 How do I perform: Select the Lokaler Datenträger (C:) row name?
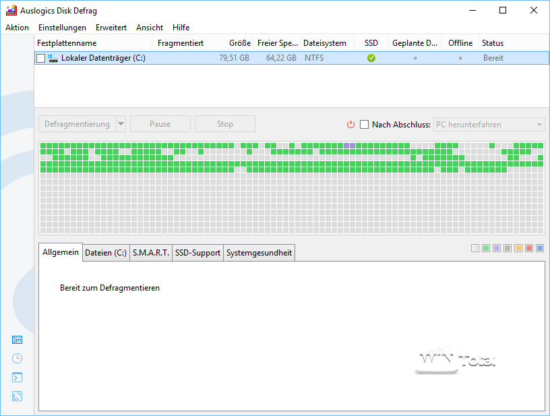pos(103,58)
